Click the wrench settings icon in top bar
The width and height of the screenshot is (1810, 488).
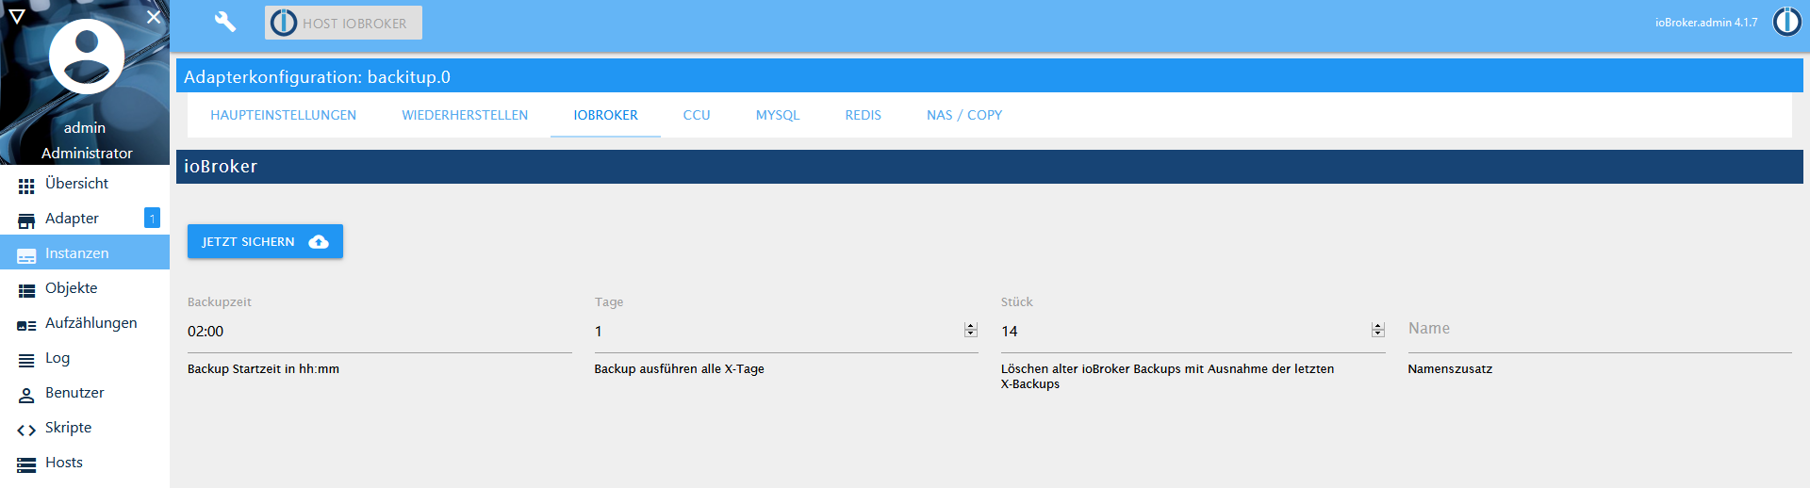pos(224,22)
